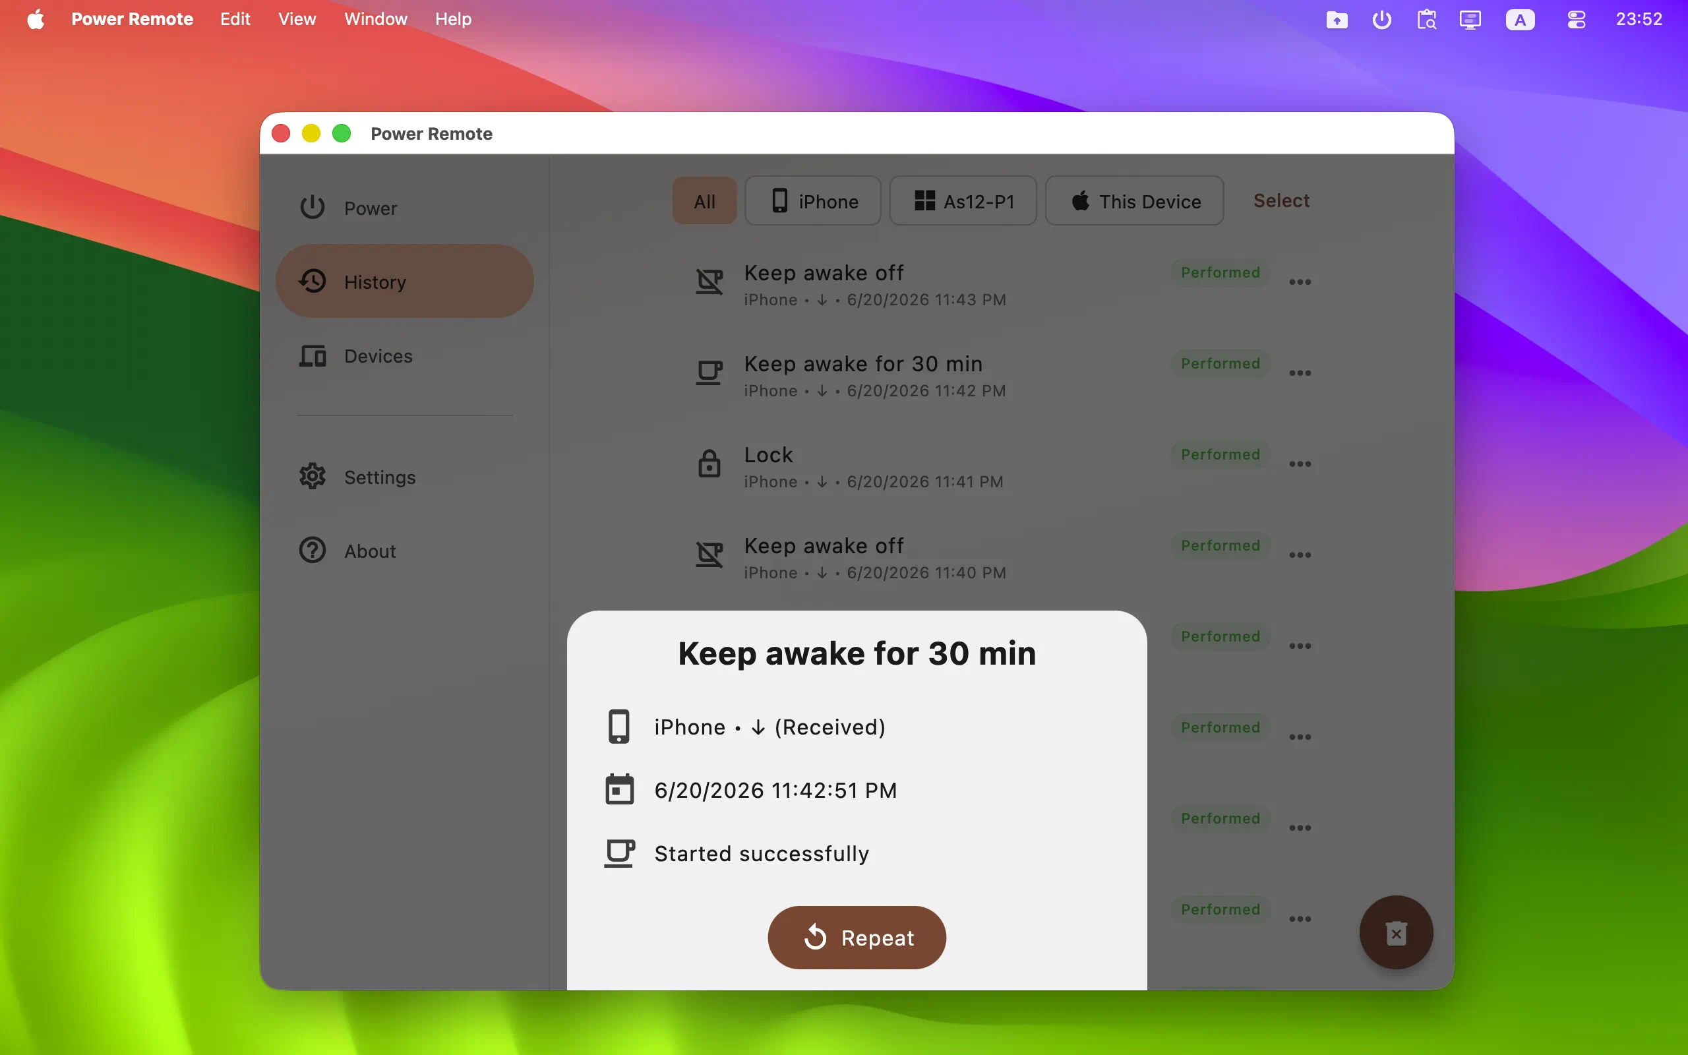1688x1055 pixels.
Task: Click the clipboard search menu bar icon
Action: (1426, 20)
